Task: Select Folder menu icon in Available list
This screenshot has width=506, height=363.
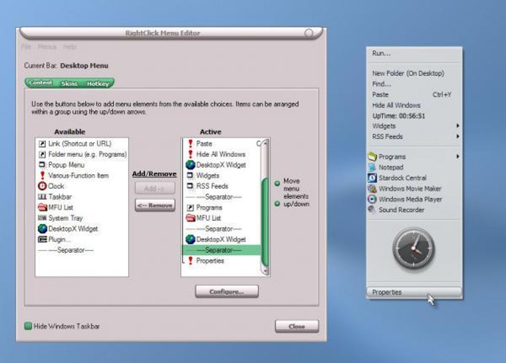Action: pos(42,155)
